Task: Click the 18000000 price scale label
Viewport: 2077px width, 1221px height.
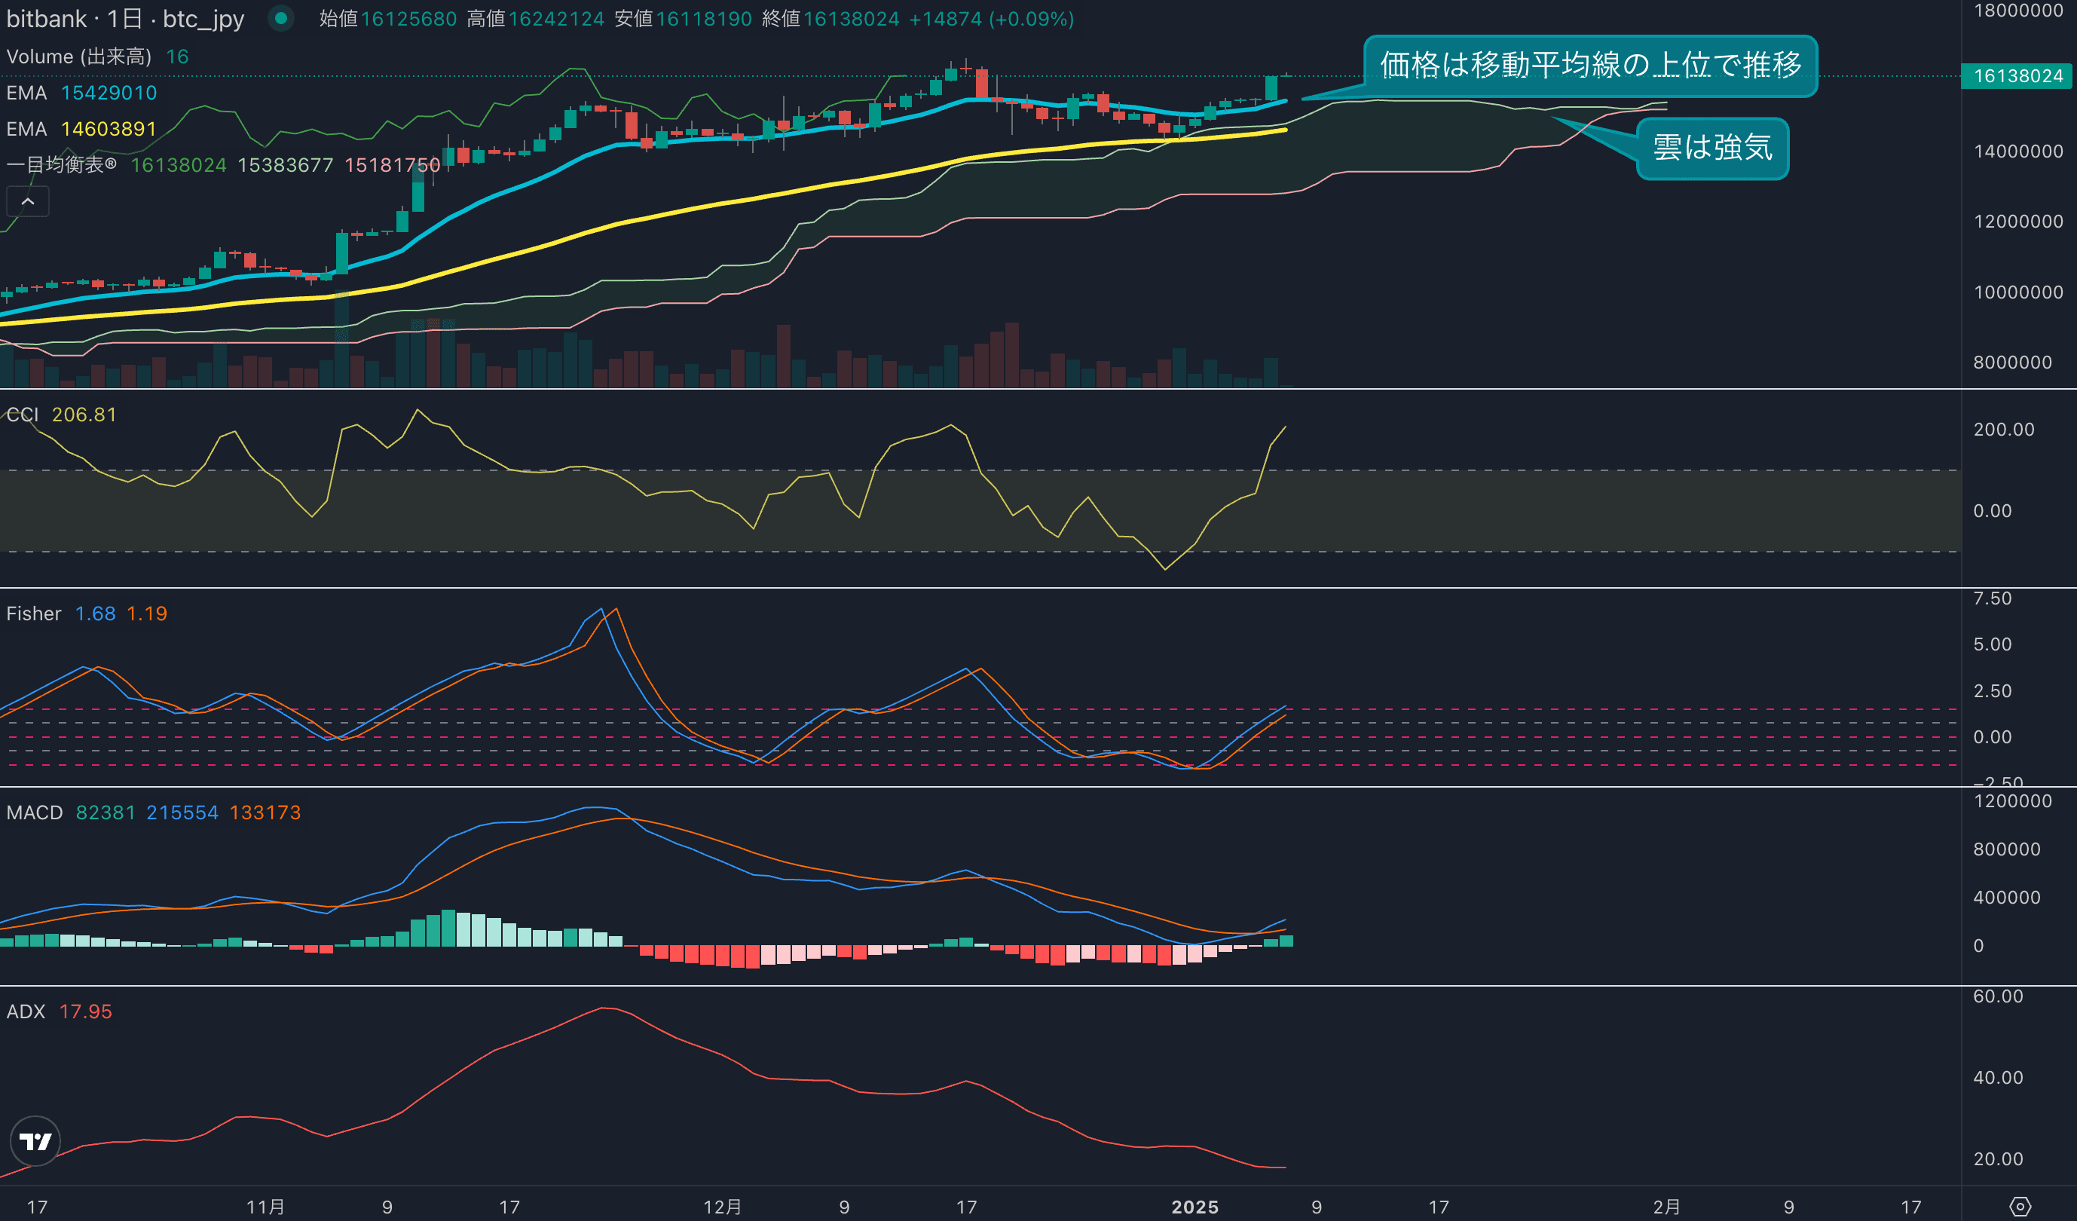Action: point(2017,11)
